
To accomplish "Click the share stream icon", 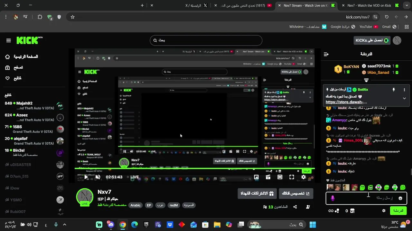I will pyautogui.click(x=295, y=207).
